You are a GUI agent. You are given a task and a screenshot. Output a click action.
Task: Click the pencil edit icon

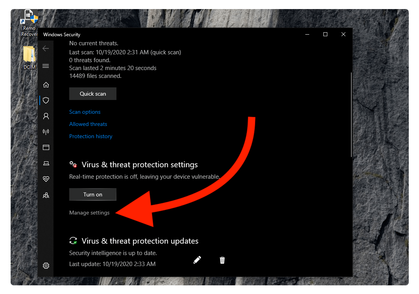[x=197, y=260]
